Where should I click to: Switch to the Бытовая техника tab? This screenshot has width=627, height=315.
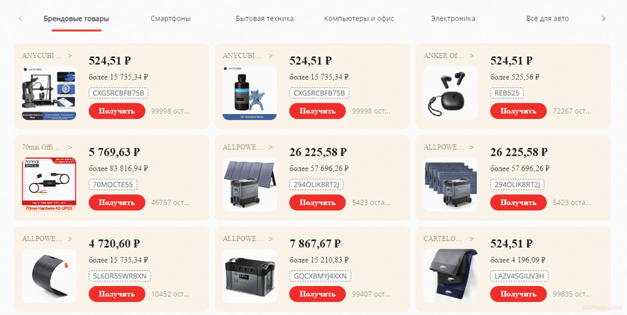[265, 19]
